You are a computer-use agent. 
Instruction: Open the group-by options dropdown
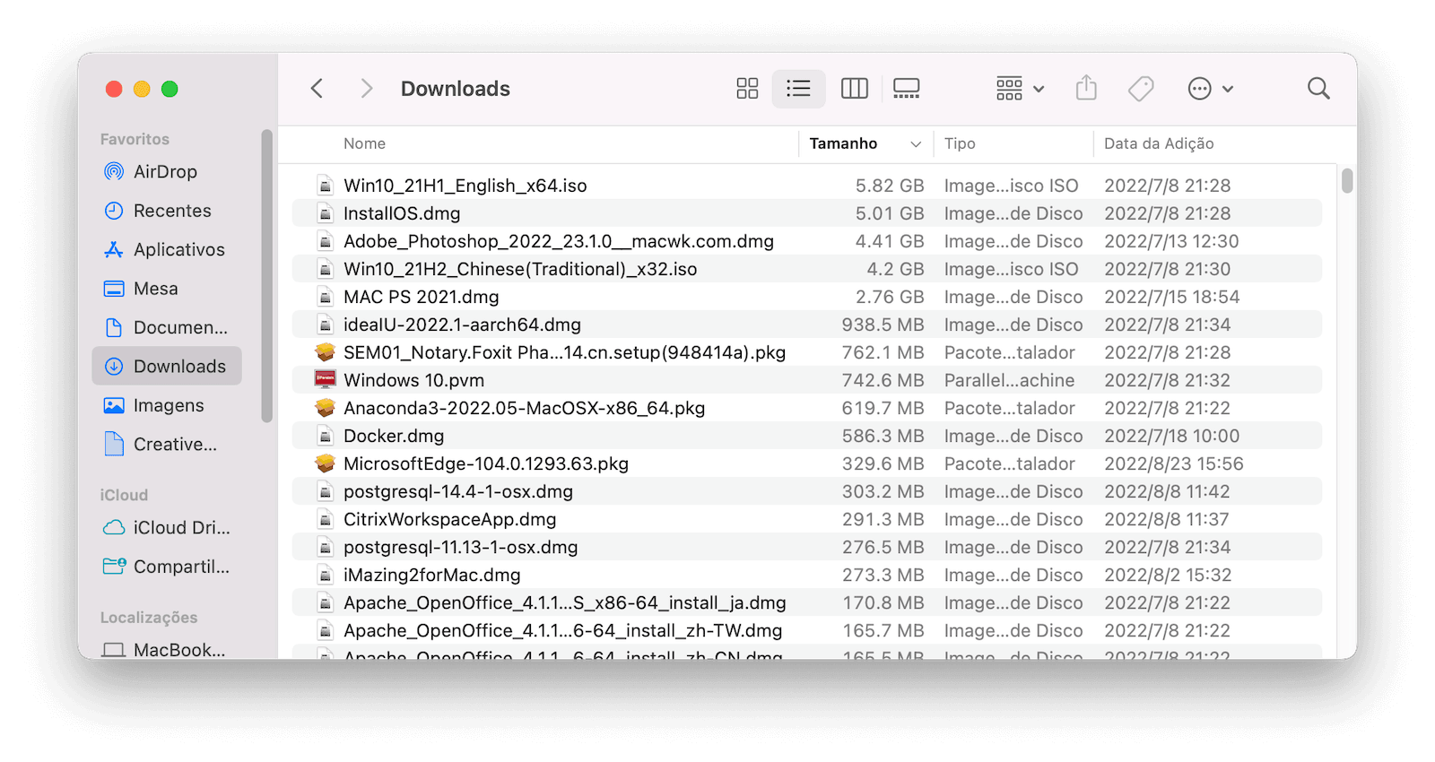click(x=1020, y=88)
